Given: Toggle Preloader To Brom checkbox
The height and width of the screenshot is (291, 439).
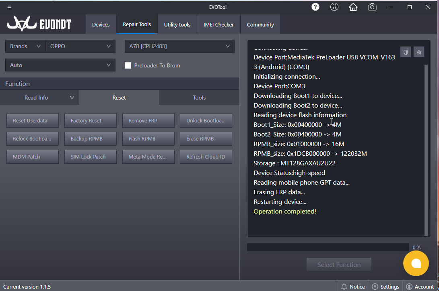Looking at the screenshot, I should (x=128, y=65).
